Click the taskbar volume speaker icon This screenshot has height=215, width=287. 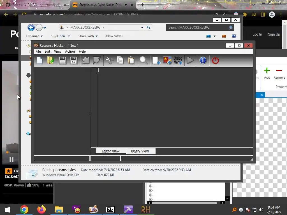click(261, 210)
